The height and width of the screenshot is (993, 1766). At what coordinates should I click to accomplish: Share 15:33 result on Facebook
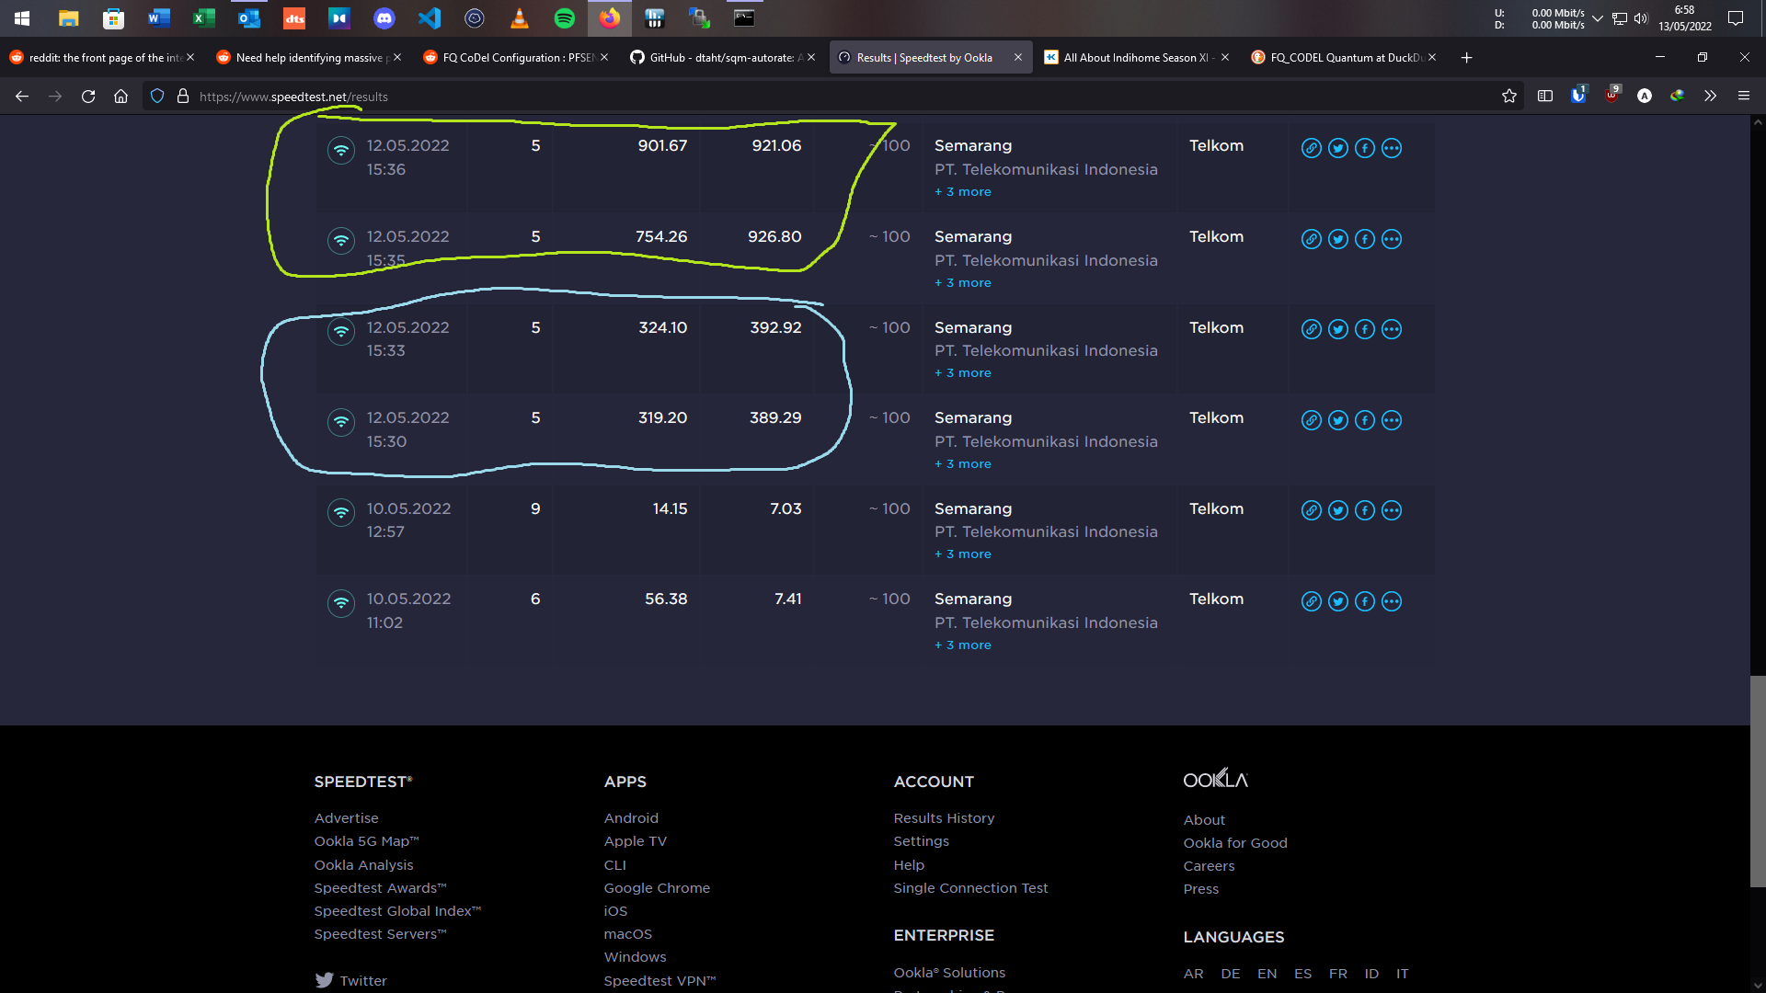pos(1365,329)
